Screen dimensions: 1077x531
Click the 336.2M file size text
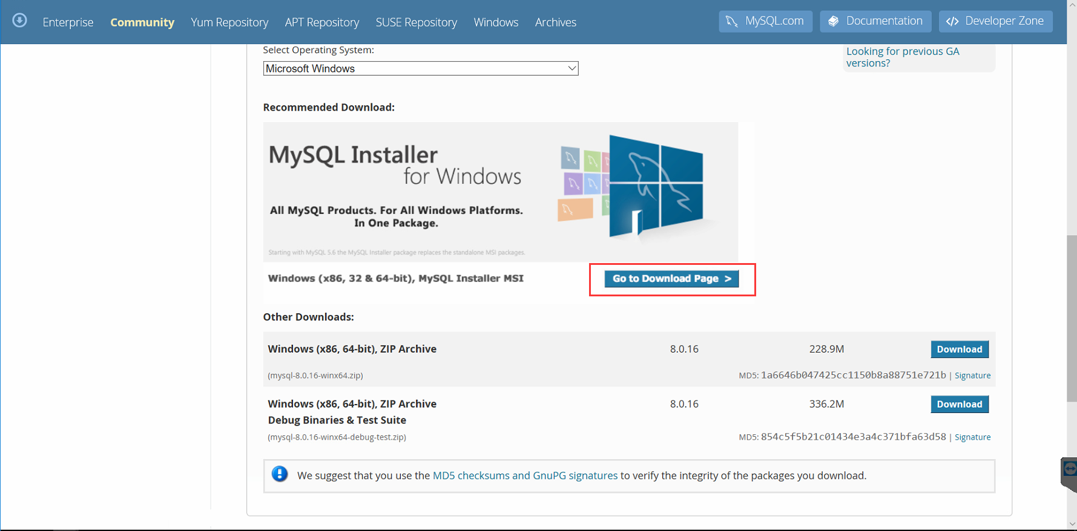tap(826, 404)
